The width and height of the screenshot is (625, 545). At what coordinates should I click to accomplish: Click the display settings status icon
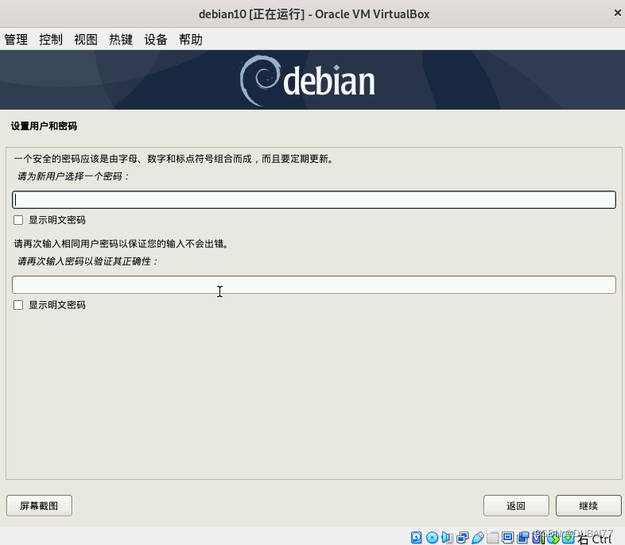[508, 537]
